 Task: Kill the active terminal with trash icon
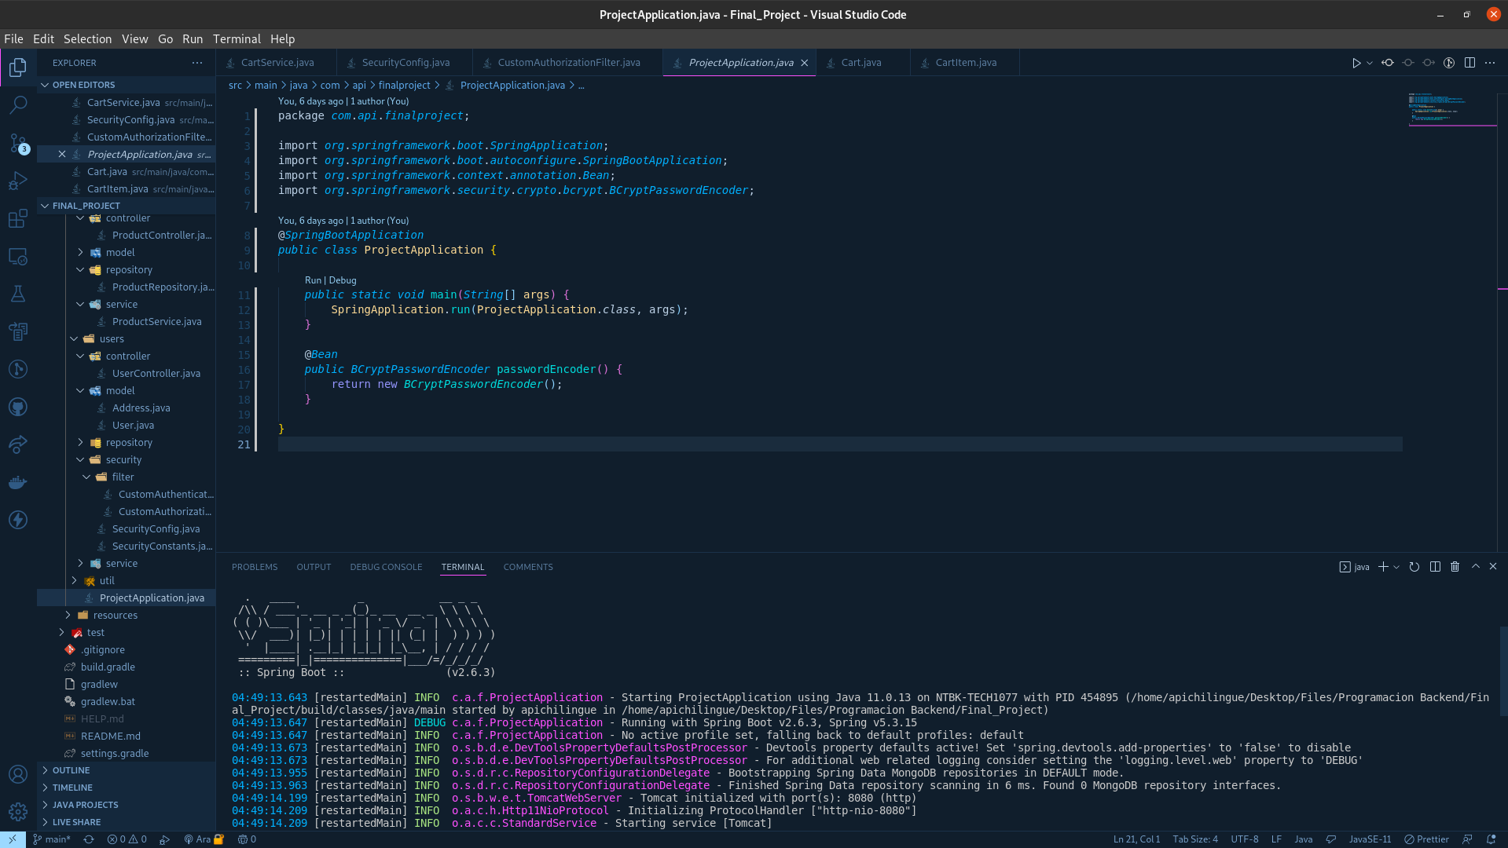pyautogui.click(x=1455, y=566)
